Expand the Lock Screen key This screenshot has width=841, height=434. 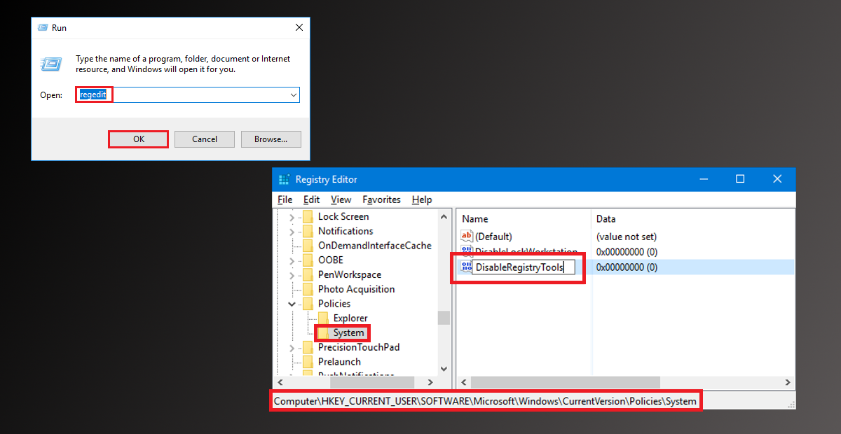coord(292,217)
